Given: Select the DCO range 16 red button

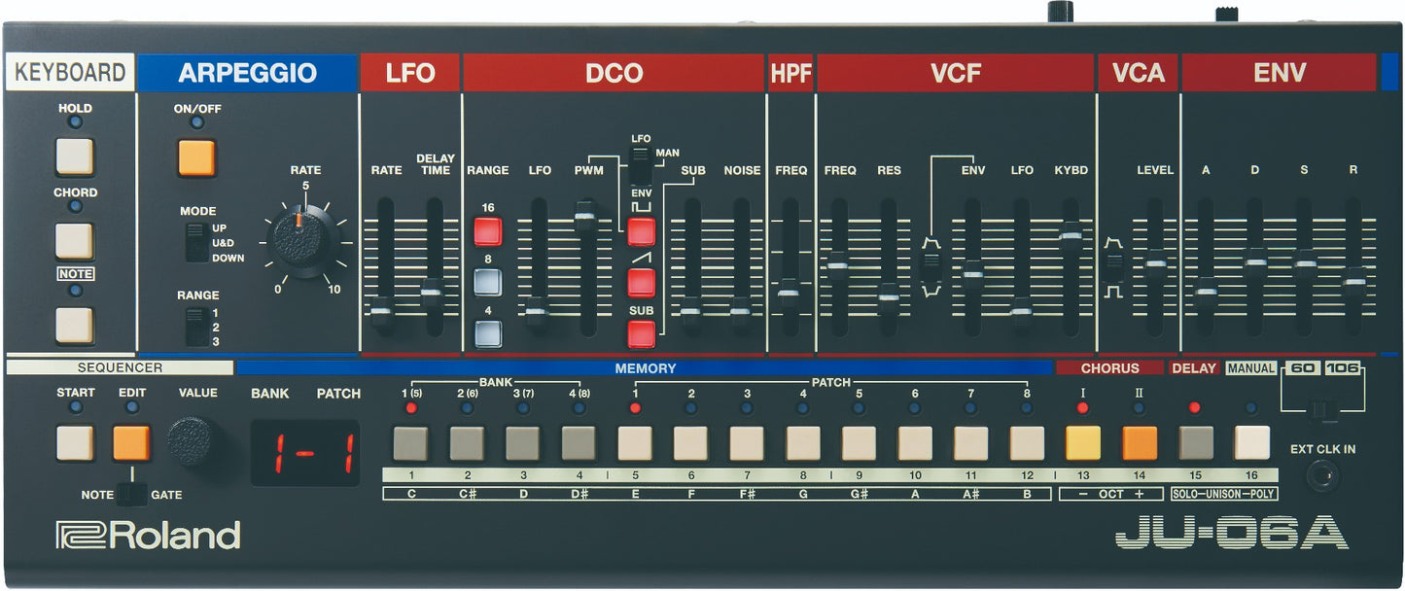Looking at the screenshot, I should coord(488,231).
